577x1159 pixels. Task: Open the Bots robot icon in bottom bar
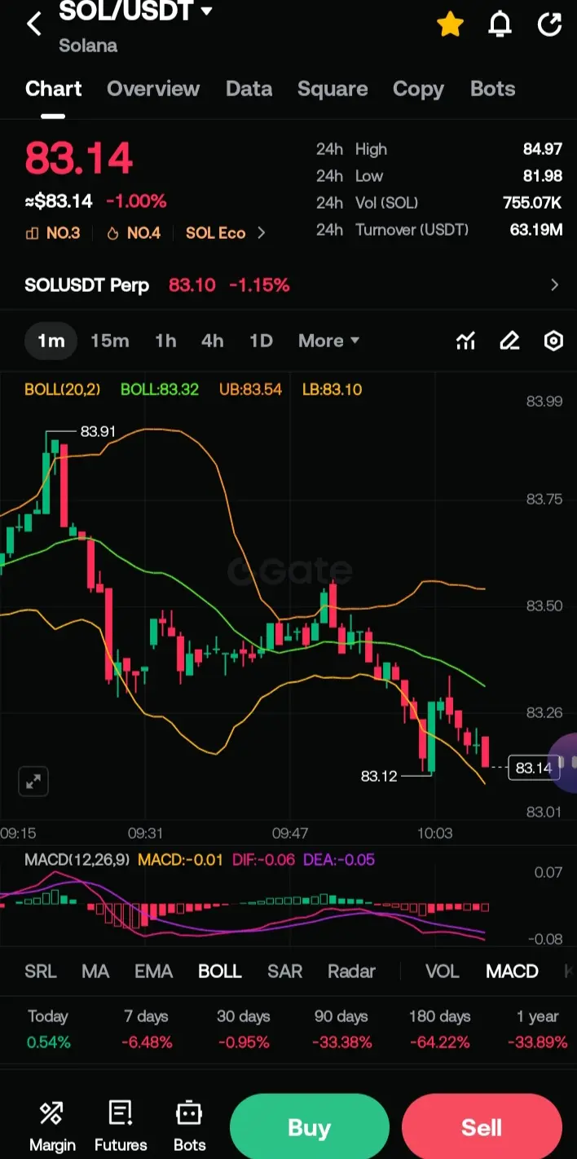click(x=189, y=1126)
